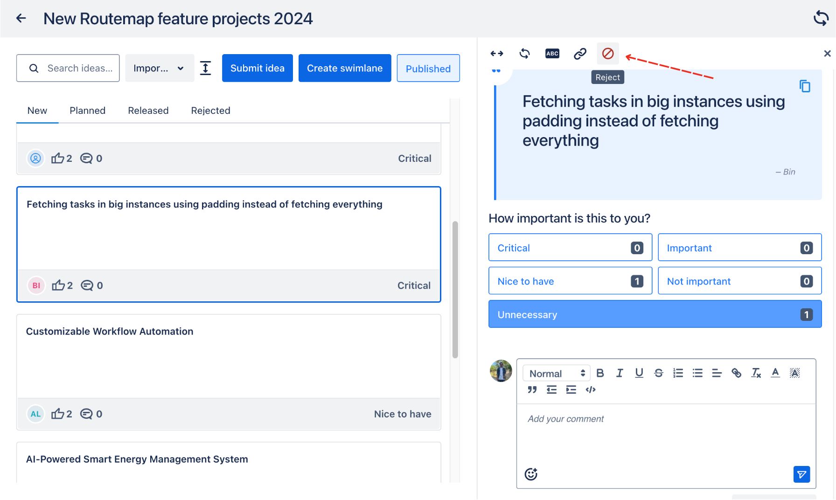Close the idea detail panel
Viewport: 836px width, 500px height.
827,54
